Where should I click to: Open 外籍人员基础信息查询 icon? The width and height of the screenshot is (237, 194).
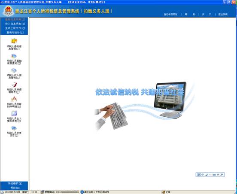[x=14, y=56]
